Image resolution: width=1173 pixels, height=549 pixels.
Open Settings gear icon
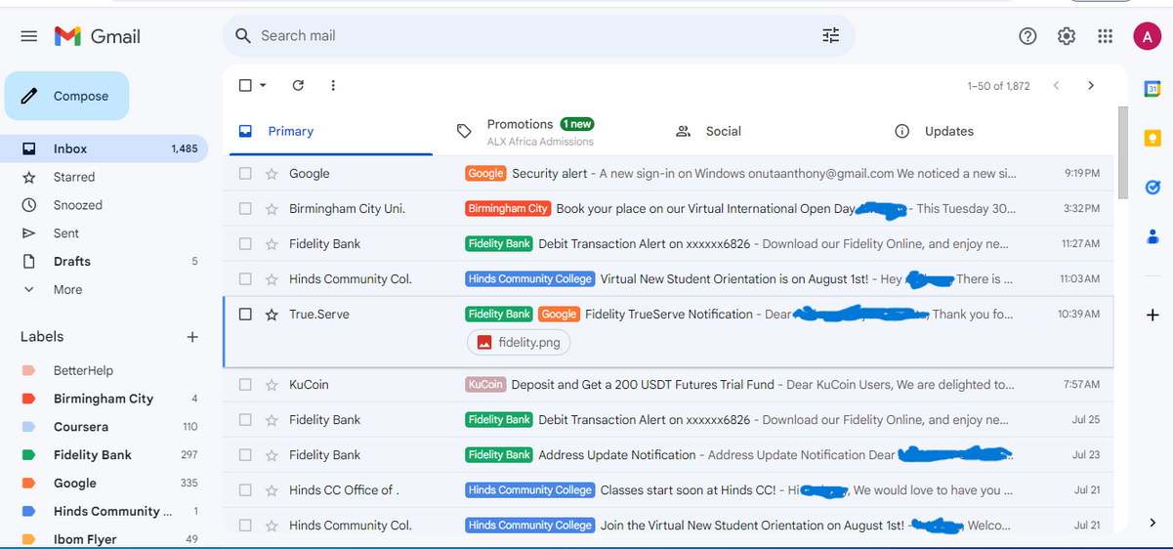pos(1067,36)
